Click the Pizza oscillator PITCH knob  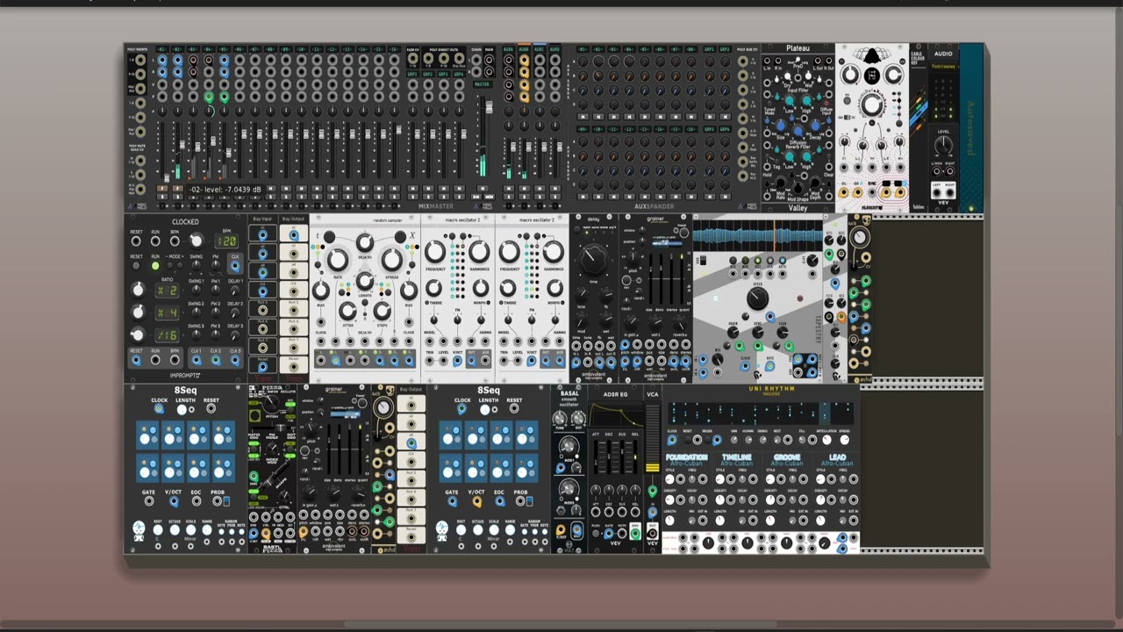pos(271,402)
